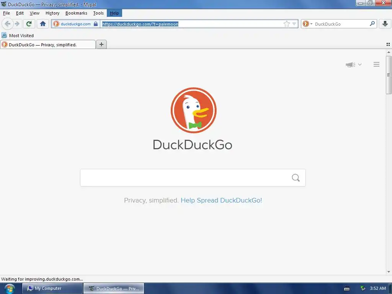Click the "Waiting for improving.duckduckgo.com..." status text
Screen dimensions: 392x294
42,279
